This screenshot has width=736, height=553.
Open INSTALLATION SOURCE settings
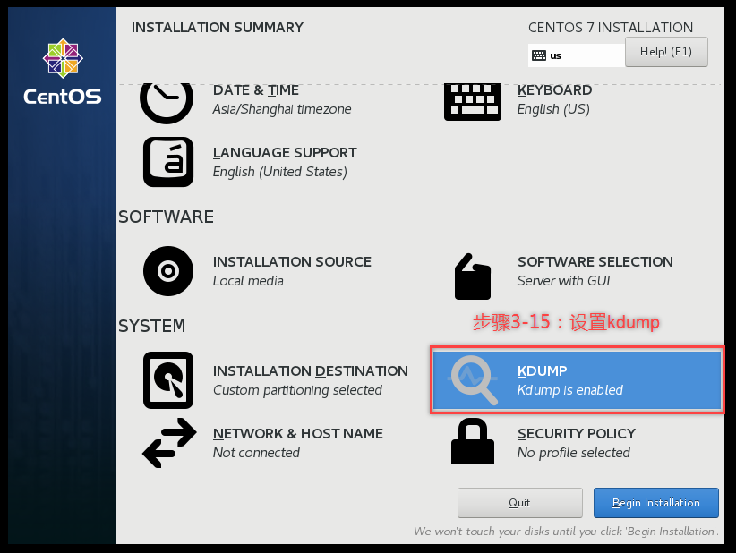[x=292, y=261]
